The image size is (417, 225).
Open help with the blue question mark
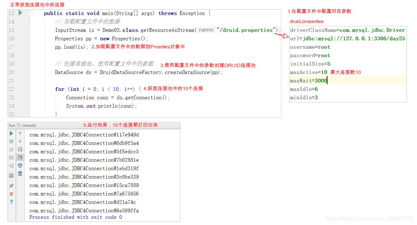tap(11, 202)
